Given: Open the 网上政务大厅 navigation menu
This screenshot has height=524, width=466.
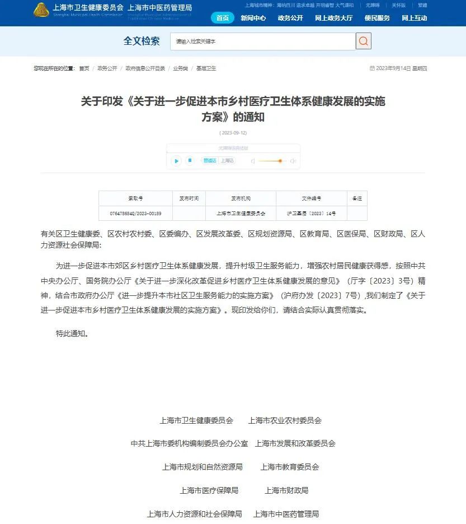Looking at the screenshot, I should (333, 18).
